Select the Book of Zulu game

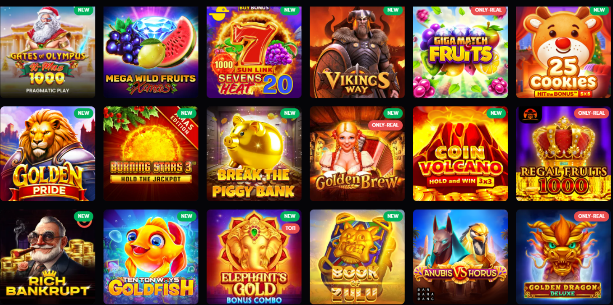tap(357, 257)
